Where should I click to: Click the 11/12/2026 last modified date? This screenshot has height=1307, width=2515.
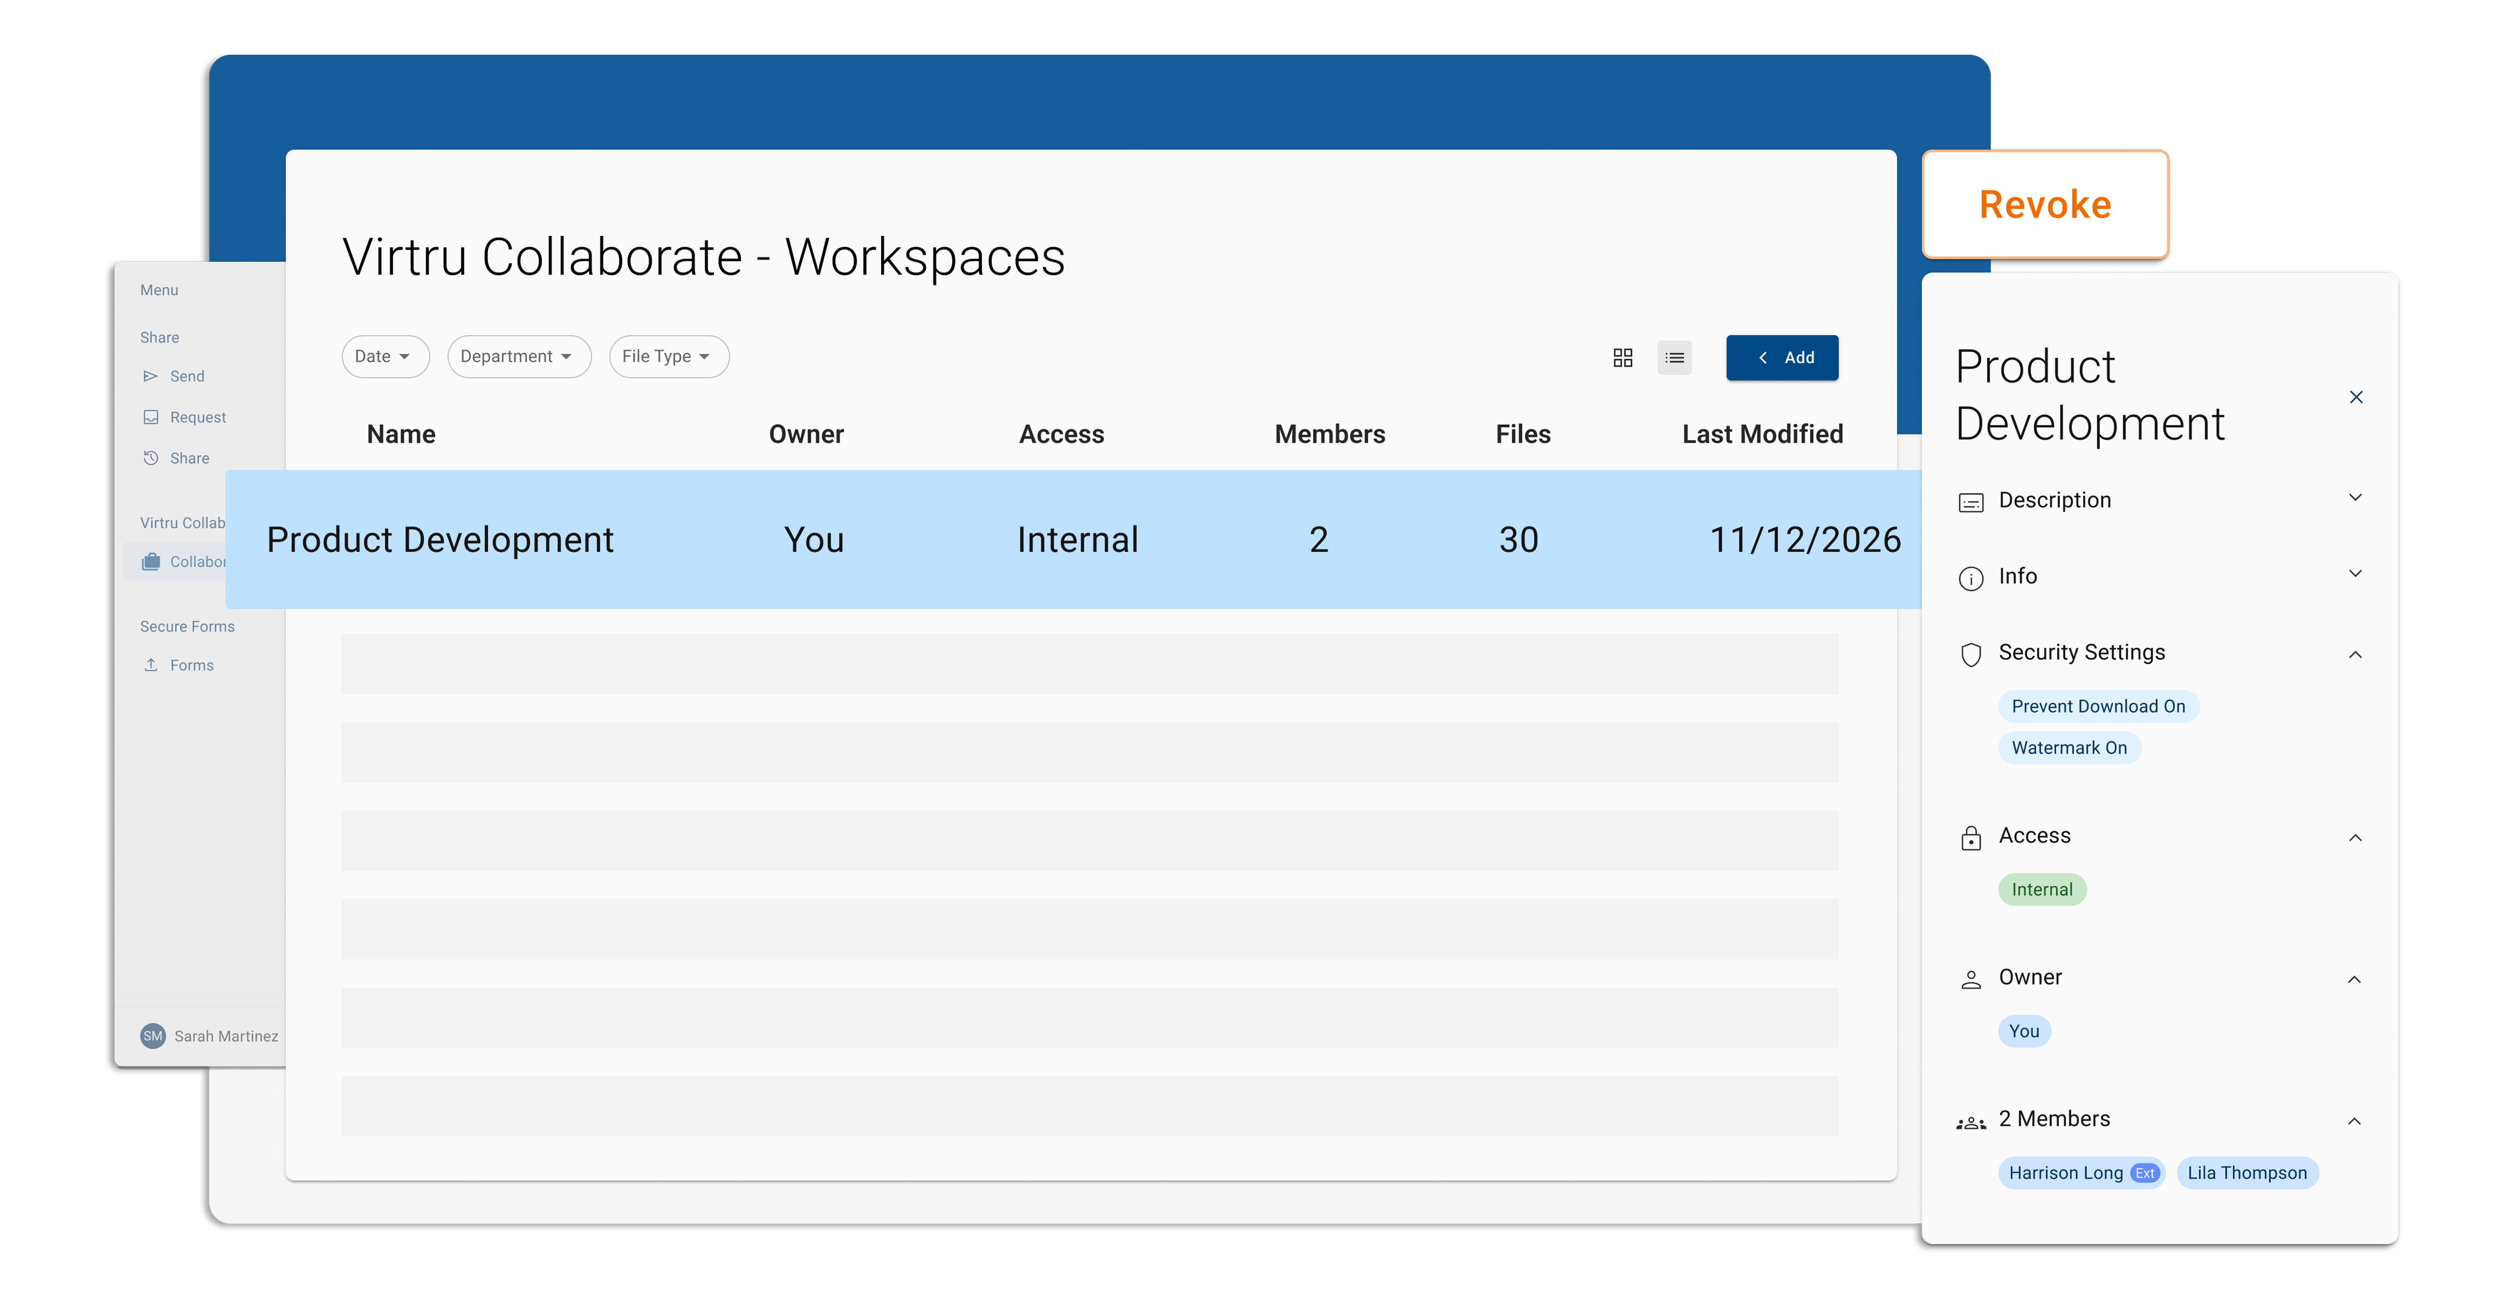point(1805,539)
